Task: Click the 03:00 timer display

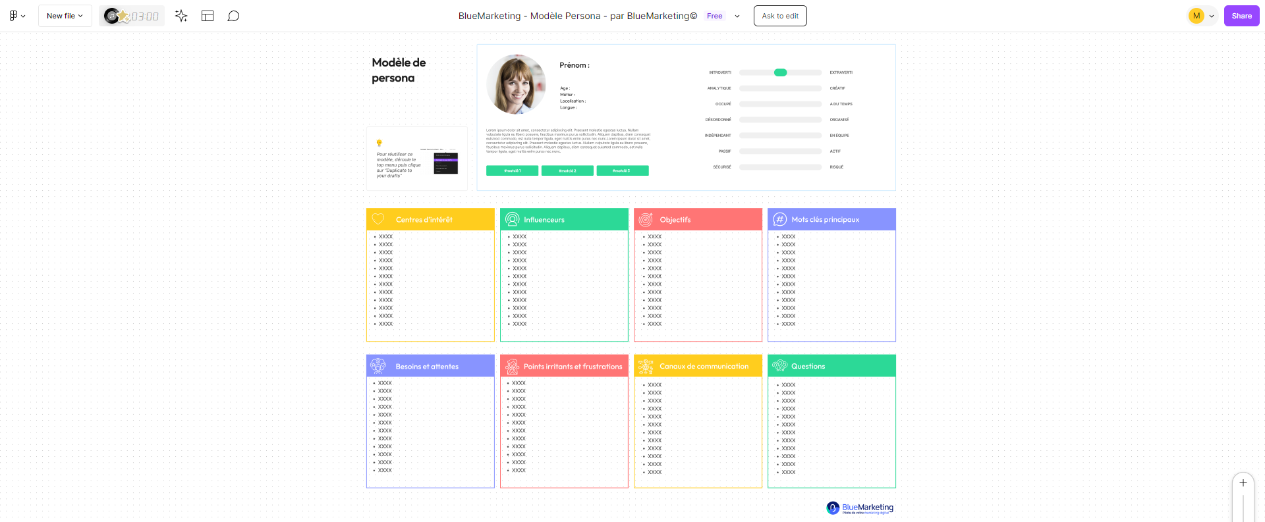Action: (x=145, y=16)
